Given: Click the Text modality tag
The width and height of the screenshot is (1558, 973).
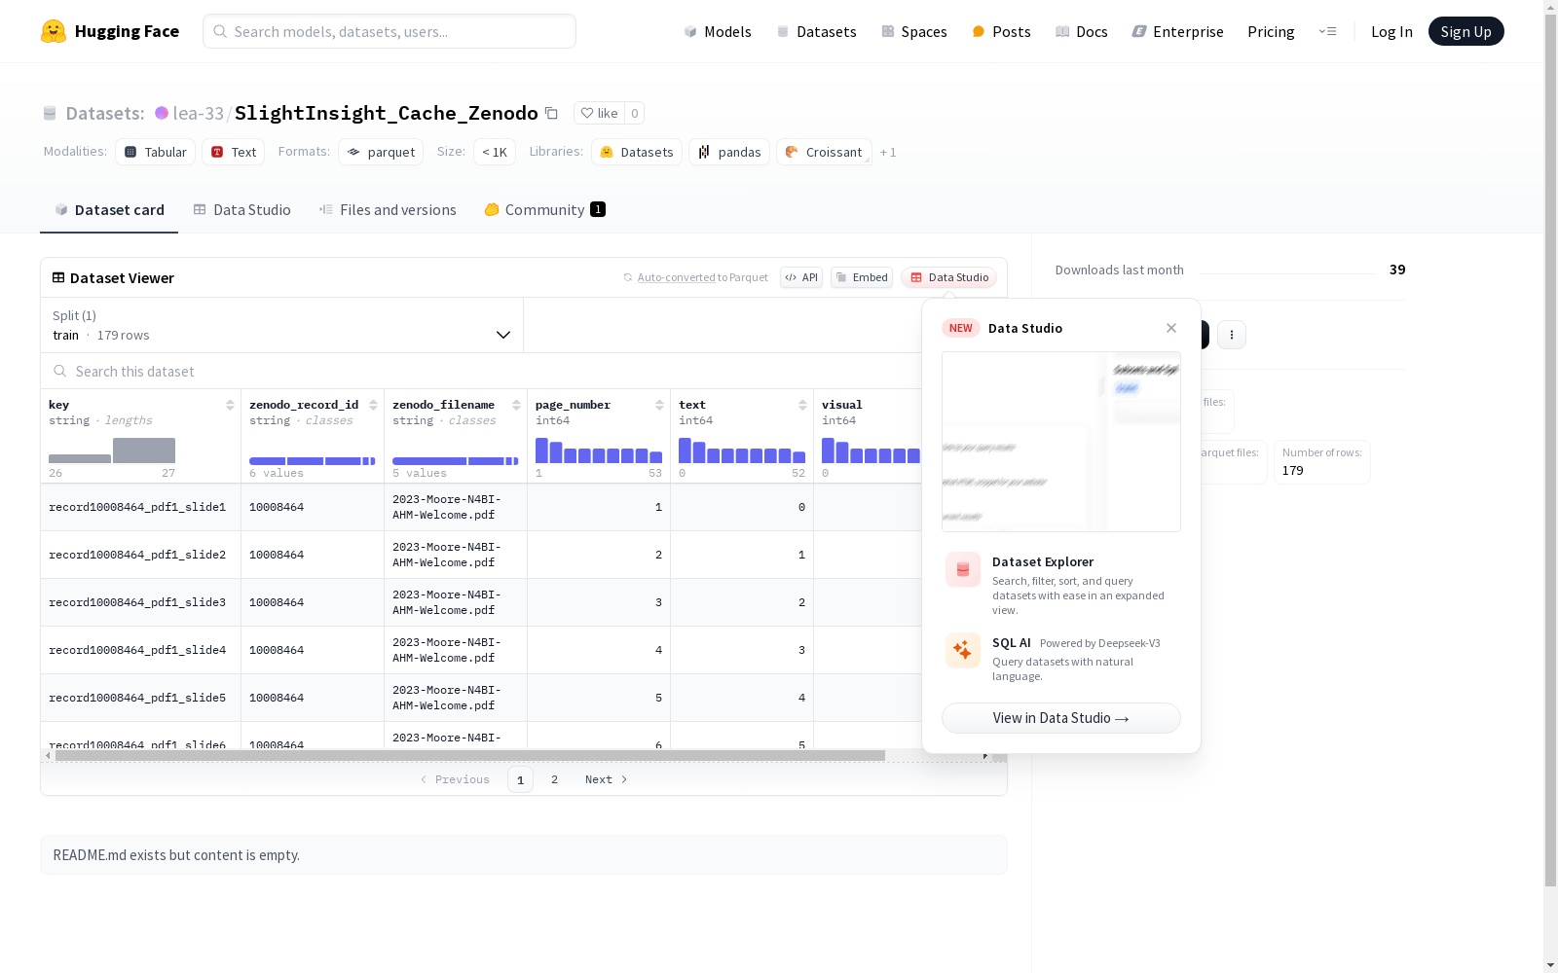Looking at the screenshot, I should (234, 152).
